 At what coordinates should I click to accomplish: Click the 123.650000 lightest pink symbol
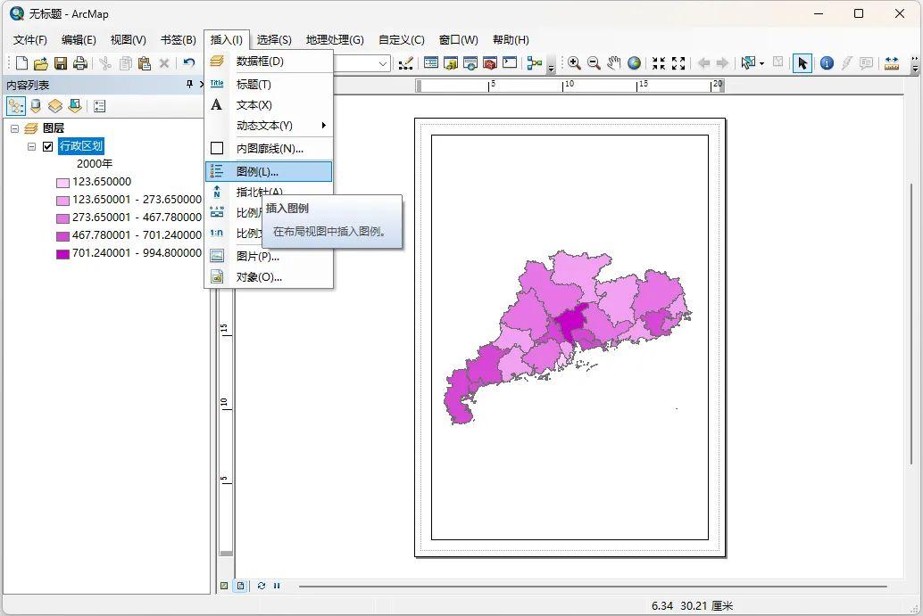63,183
